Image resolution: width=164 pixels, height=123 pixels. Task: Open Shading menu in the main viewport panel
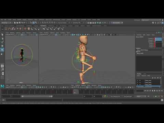click(x=46, y=33)
